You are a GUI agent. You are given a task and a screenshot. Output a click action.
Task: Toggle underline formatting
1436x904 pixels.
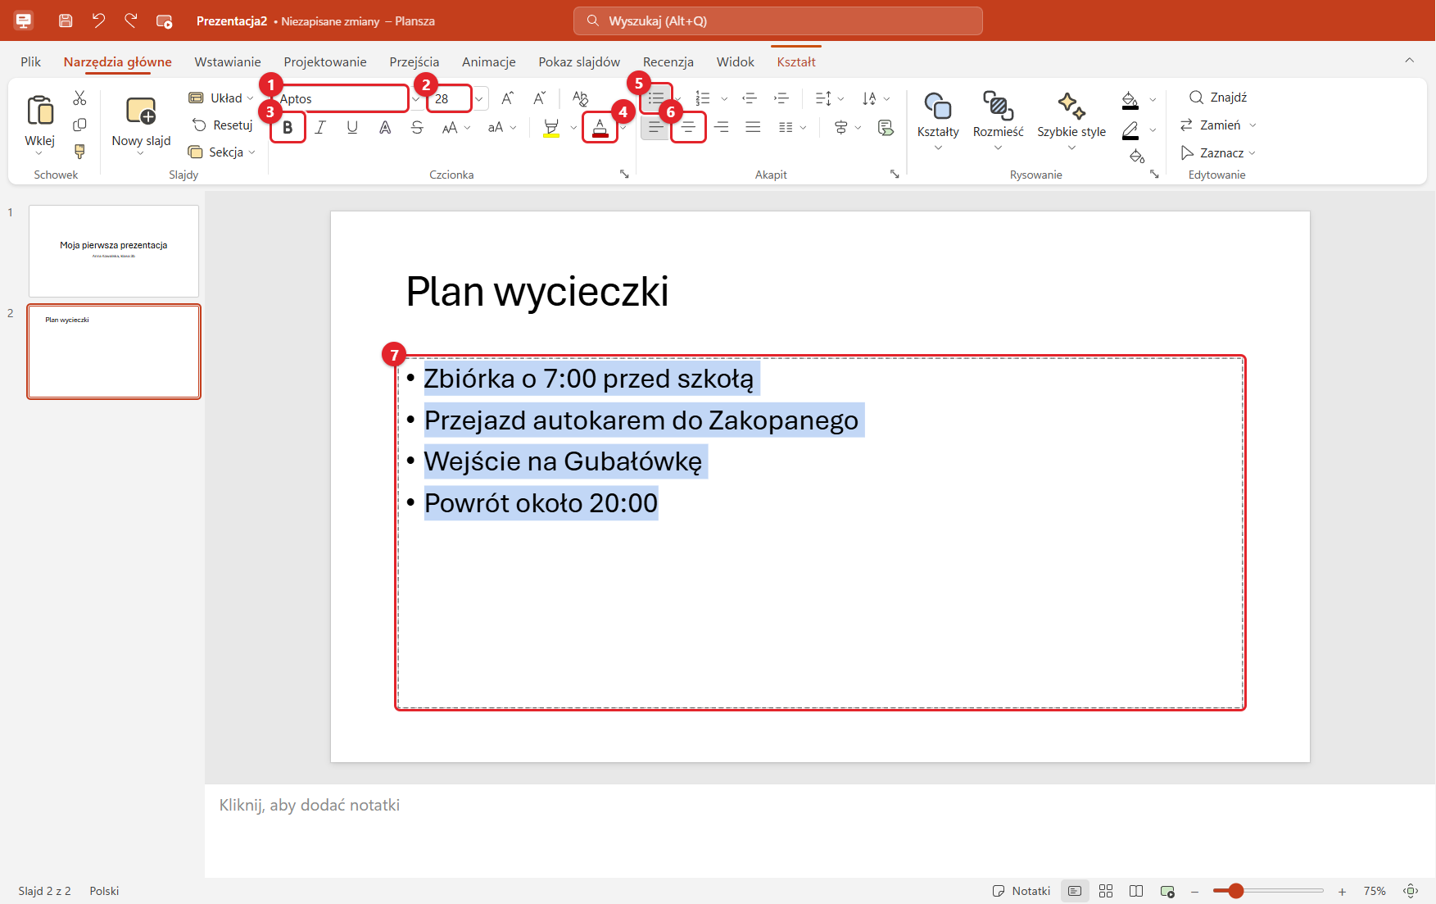click(x=352, y=127)
